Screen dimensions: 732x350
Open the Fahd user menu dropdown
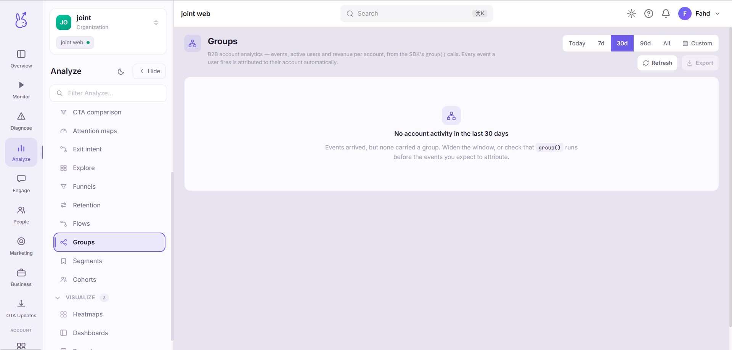(700, 14)
